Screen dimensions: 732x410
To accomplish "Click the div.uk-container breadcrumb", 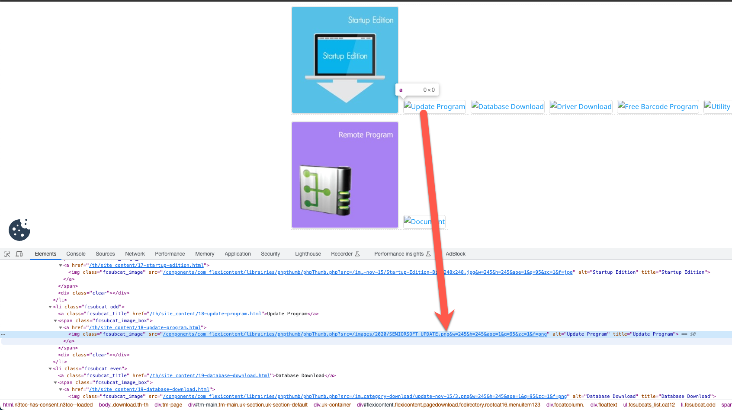I will (x=332, y=405).
